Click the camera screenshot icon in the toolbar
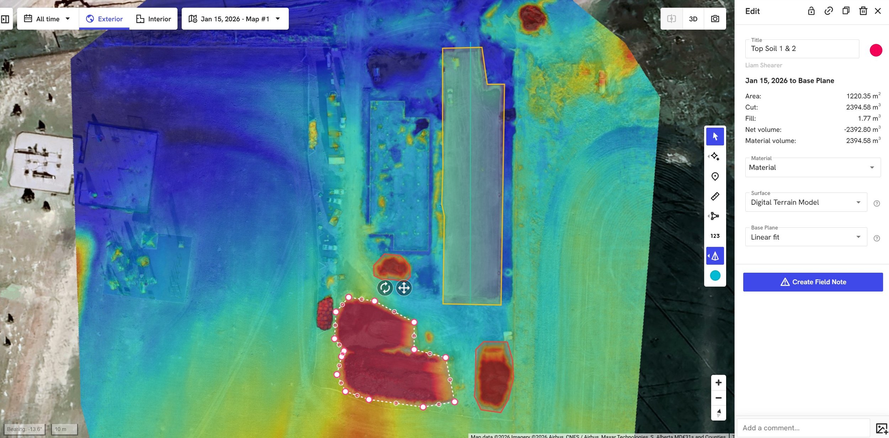Image resolution: width=889 pixels, height=438 pixels. [714, 18]
